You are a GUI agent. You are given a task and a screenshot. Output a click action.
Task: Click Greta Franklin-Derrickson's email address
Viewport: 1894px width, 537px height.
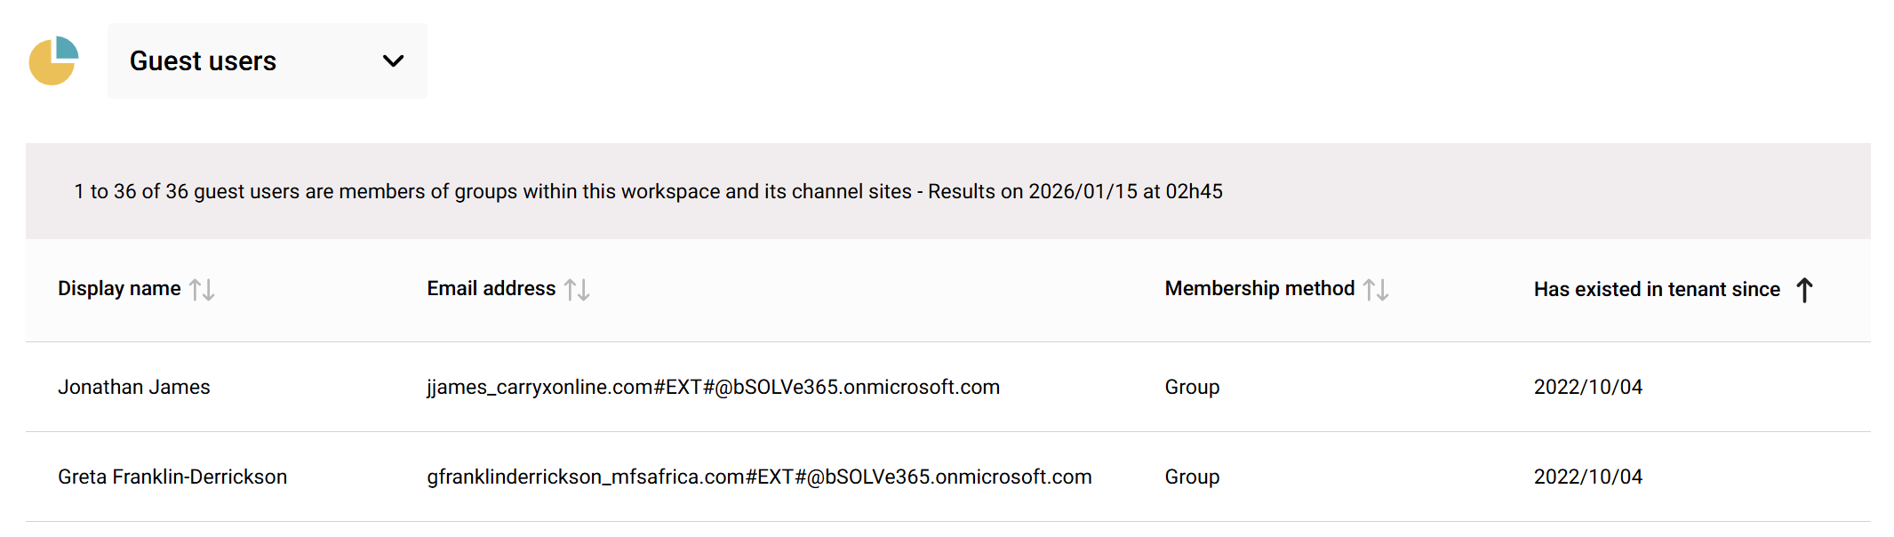click(x=759, y=477)
